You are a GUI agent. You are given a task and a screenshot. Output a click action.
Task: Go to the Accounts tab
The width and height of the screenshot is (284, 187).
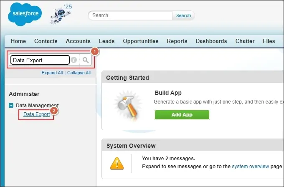coord(78,41)
